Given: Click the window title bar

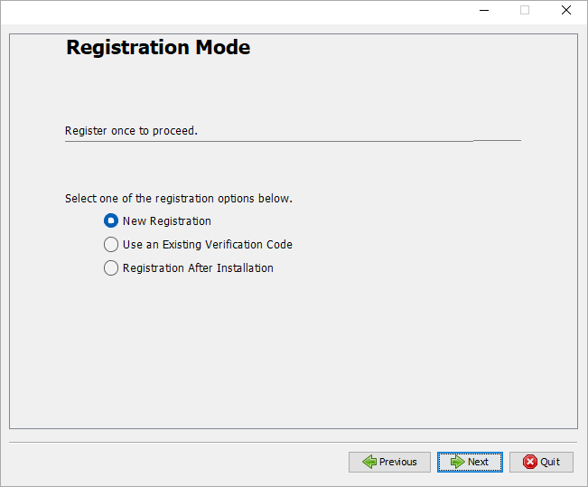Looking at the screenshot, I should [235, 11].
